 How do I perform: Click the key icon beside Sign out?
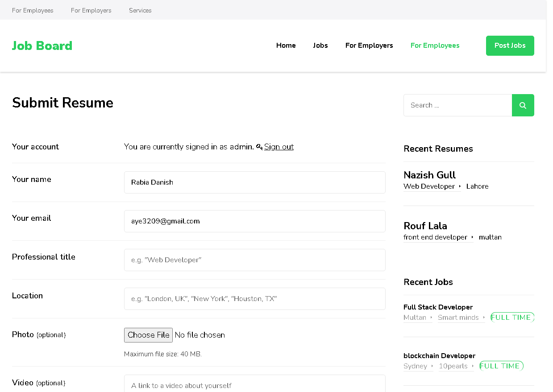259,147
